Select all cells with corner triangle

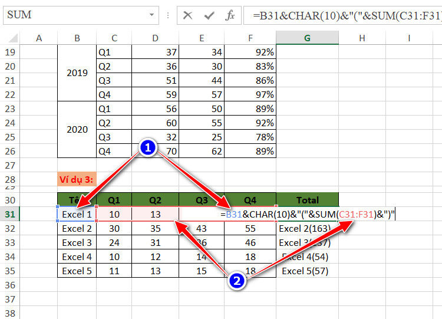12,38
